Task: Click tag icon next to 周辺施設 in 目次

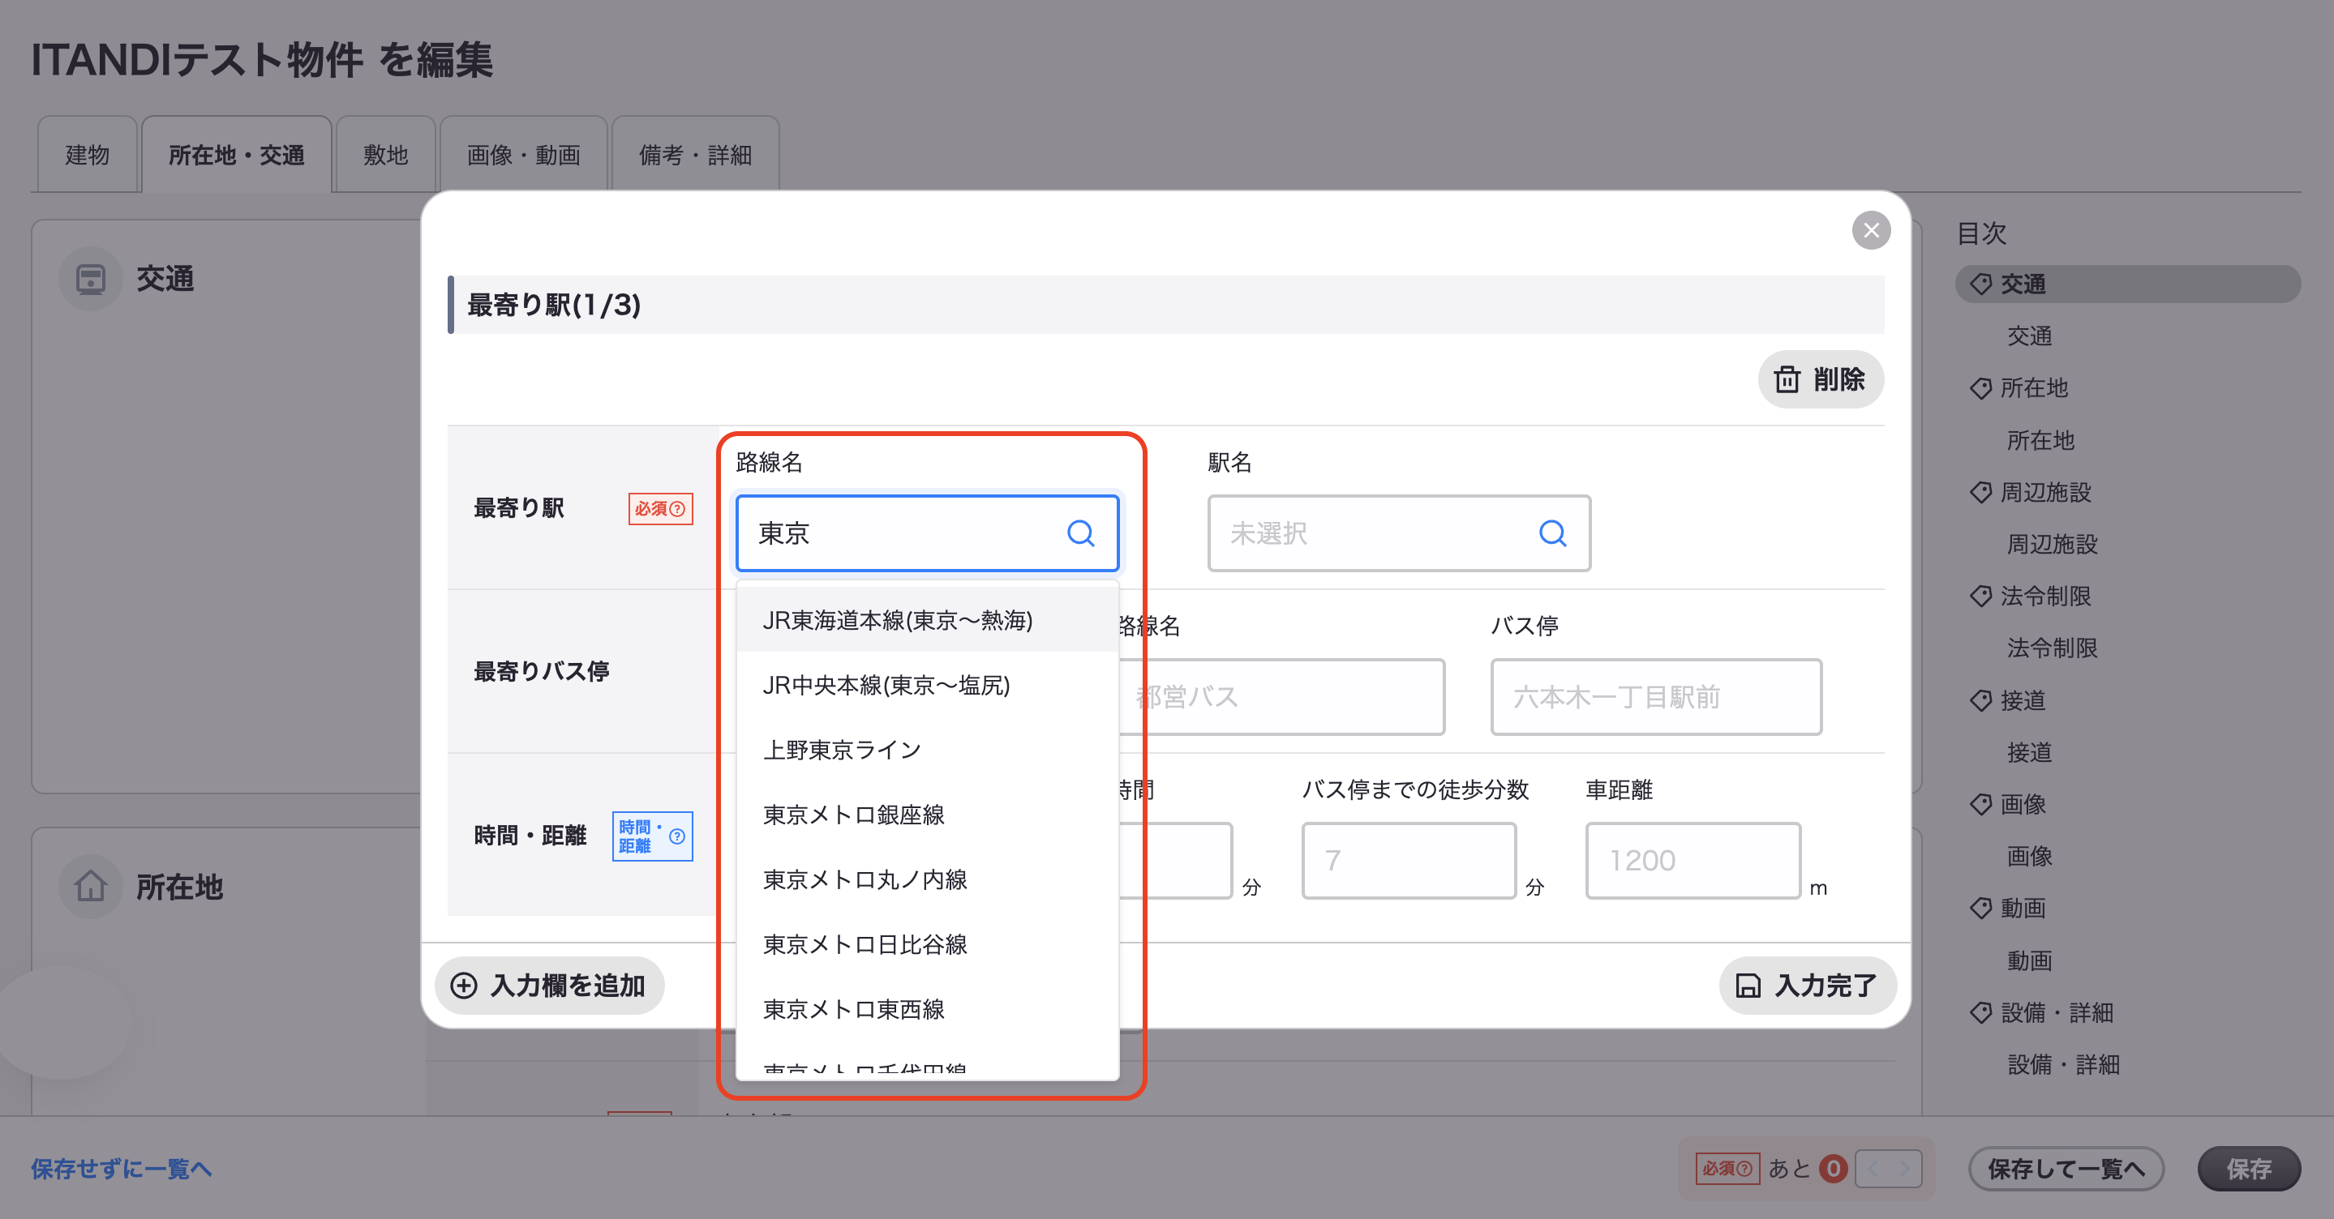Action: 1980,493
